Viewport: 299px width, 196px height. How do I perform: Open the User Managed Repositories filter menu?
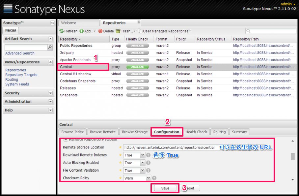pyautogui.click(x=164, y=31)
